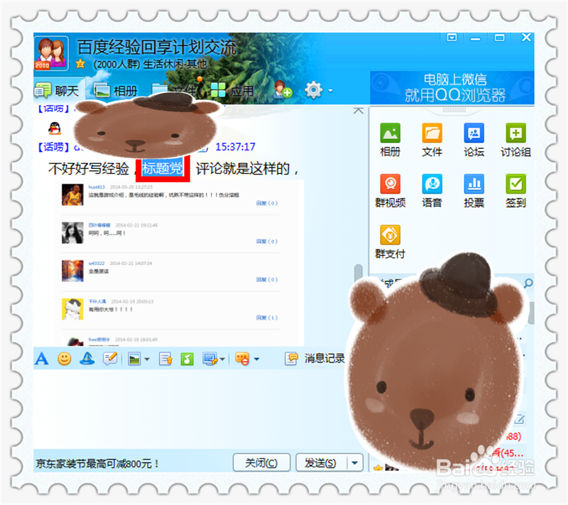Click the 京东家装节最高可减800元 ad link
The width and height of the screenshot is (568, 505).
tap(97, 464)
